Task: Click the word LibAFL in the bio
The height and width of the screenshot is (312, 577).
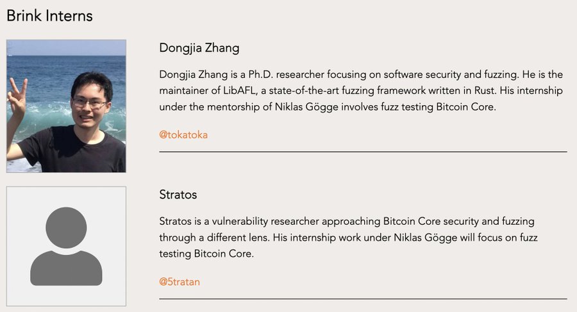Action: [239, 90]
